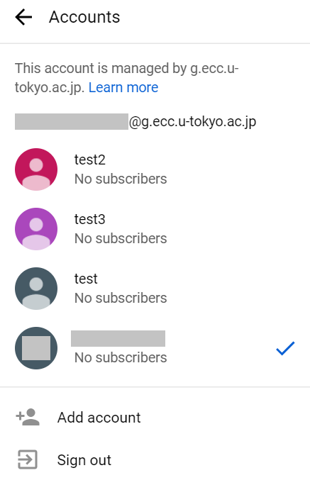Choose the Sign out option
The width and height of the screenshot is (310, 485).
point(84,460)
